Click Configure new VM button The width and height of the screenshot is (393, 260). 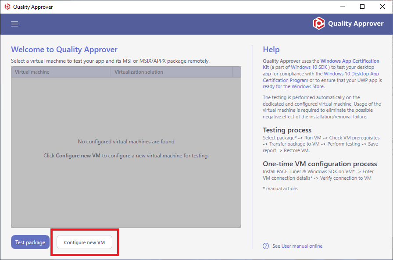[85, 242]
